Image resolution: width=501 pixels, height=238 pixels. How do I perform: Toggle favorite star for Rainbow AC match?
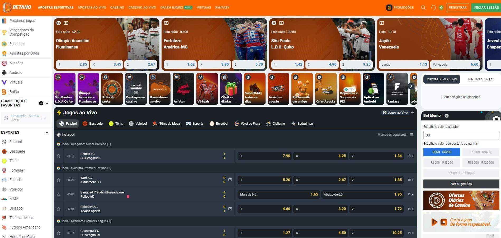59,209
